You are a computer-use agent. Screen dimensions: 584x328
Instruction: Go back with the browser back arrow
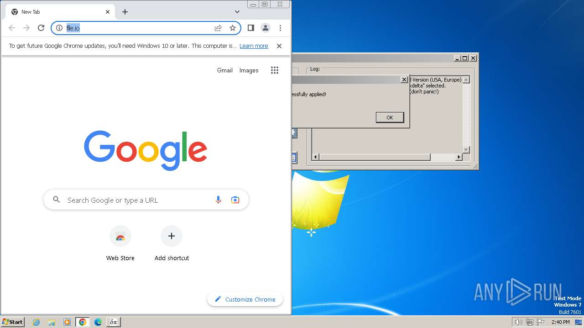[x=12, y=28]
